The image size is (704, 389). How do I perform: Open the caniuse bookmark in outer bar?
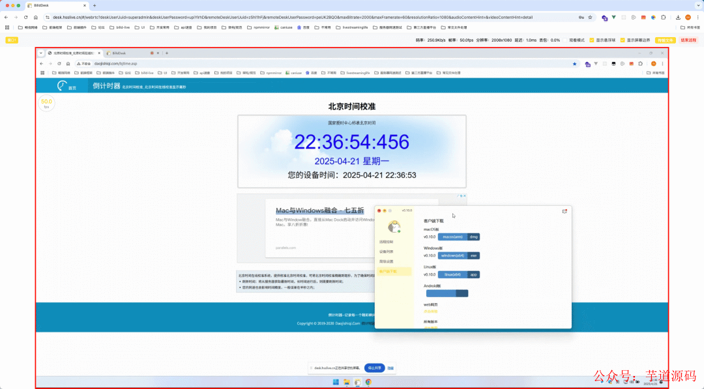pos(284,27)
